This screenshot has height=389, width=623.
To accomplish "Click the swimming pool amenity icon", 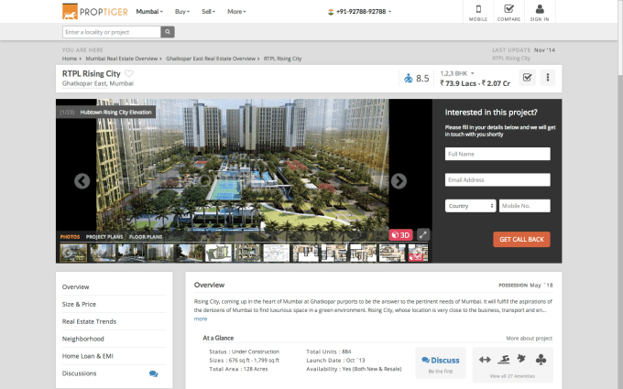I will [x=503, y=360].
